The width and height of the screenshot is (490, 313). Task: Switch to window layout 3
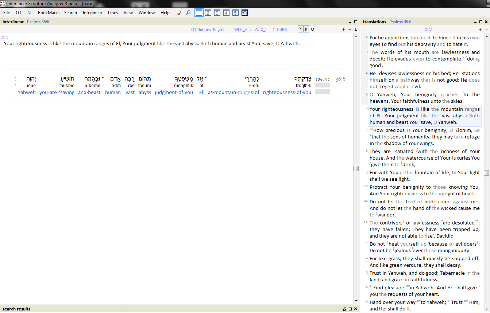(217, 13)
